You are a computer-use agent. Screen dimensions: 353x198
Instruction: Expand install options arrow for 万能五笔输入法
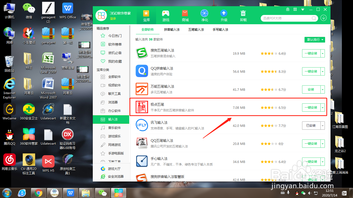tap(323, 89)
